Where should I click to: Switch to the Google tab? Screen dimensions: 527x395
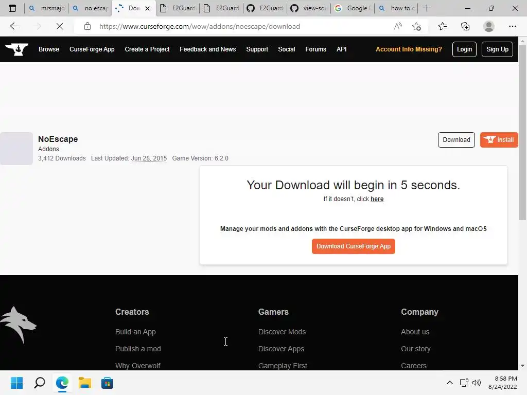coord(352,8)
